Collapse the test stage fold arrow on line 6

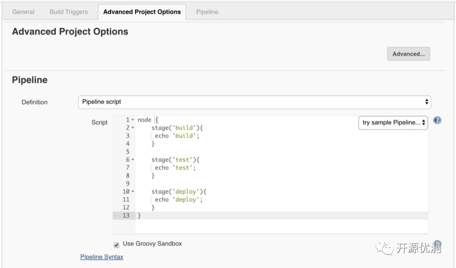(x=133, y=160)
